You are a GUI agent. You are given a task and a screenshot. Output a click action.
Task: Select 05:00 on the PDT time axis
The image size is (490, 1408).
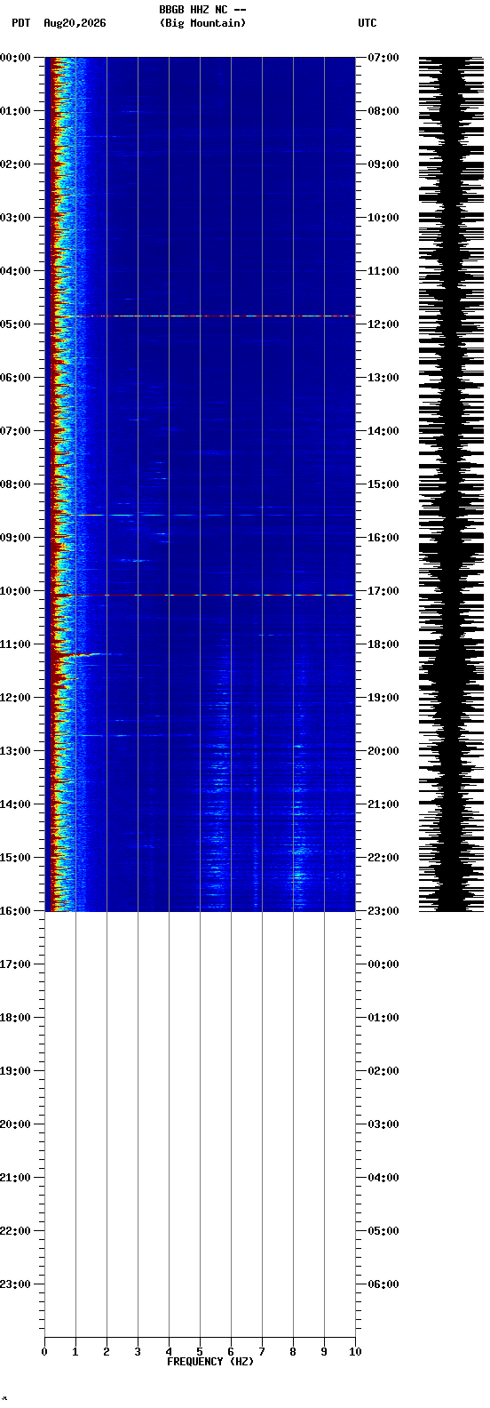pos(15,324)
